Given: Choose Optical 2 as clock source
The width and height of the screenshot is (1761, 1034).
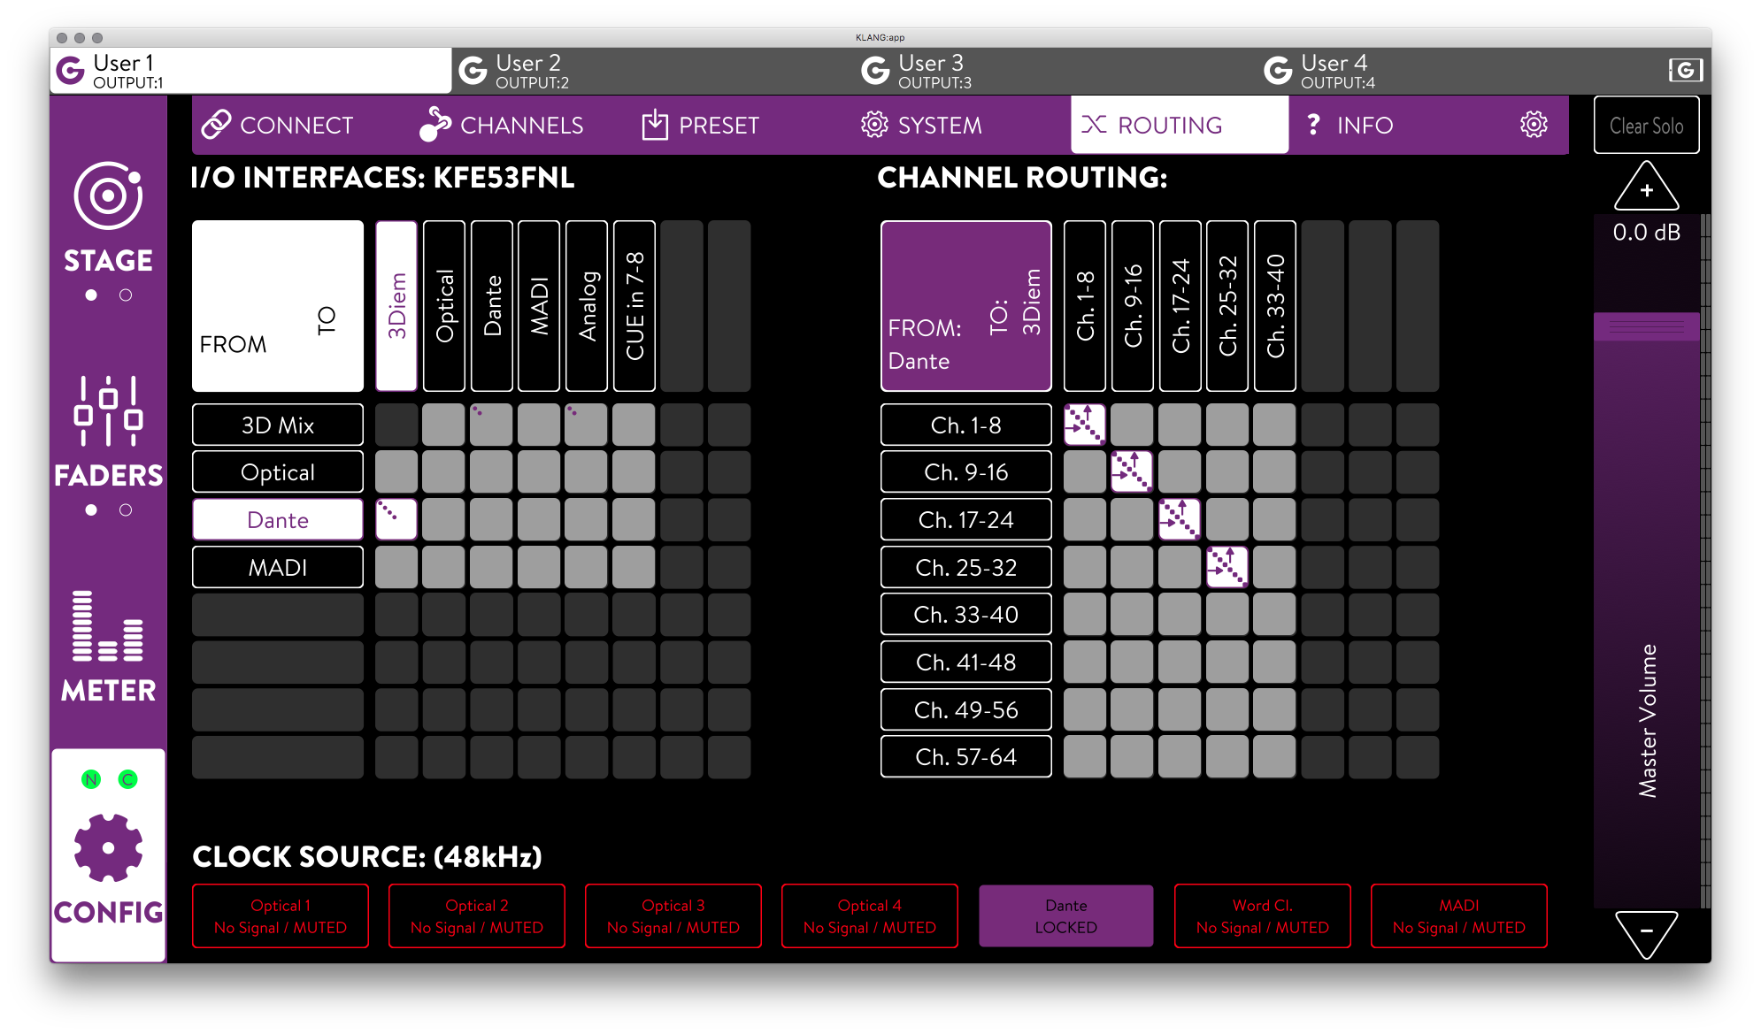Looking at the screenshot, I should (477, 916).
